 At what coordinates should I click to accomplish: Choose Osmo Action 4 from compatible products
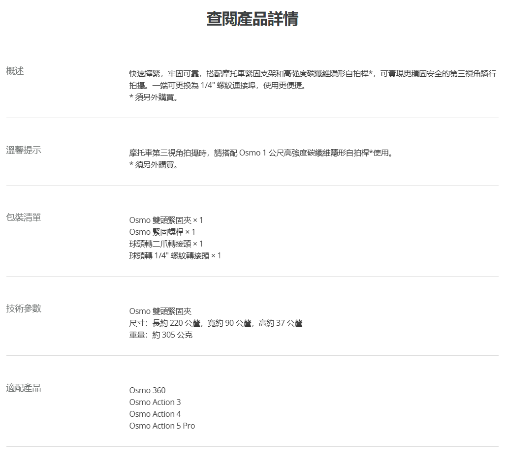point(155,414)
